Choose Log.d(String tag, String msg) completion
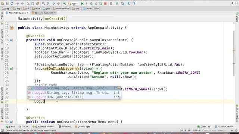 [x=74, y=88]
